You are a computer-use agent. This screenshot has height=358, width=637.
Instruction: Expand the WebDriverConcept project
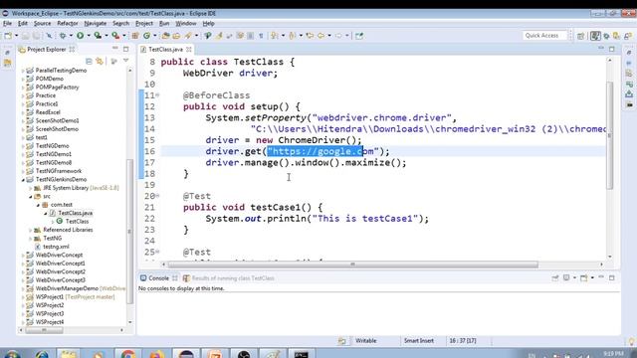[x=23, y=255]
